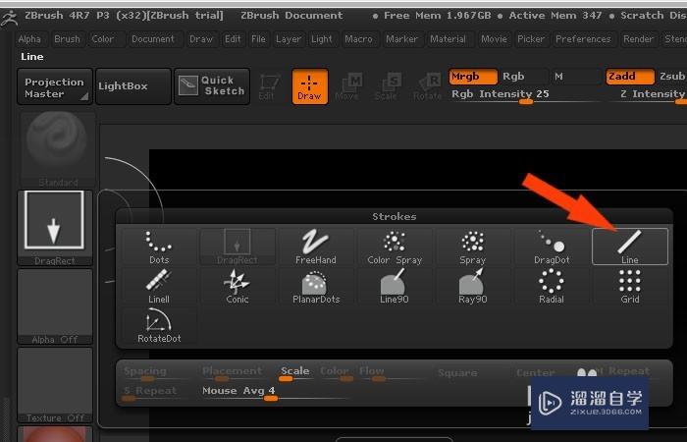Click the stroke Placement slider
This screenshot has width=687, height=442.
(237, 372)
